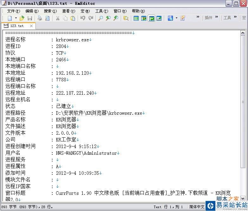The width and height of the screenshot is (248, 211).
Task: Click the remote port value 7788
Action: click(61, 80)
